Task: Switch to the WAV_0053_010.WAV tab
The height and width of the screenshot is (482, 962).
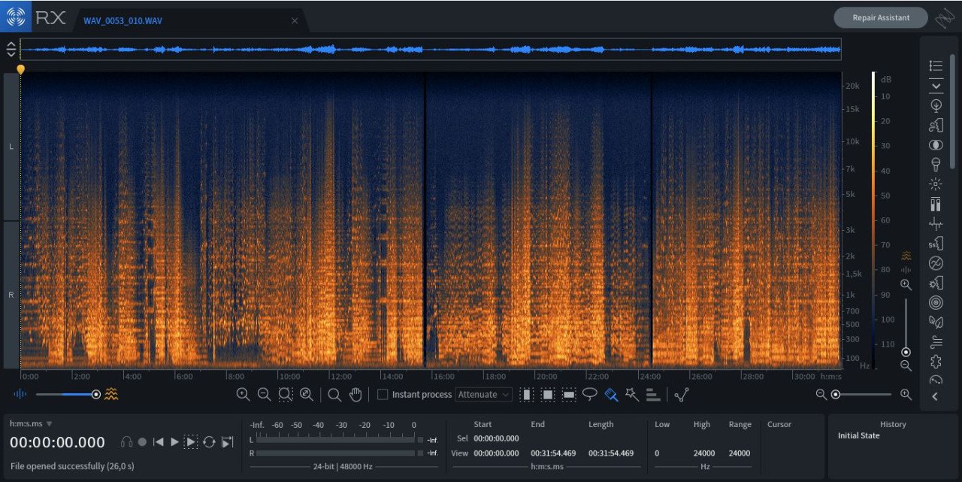Action: (x=123, y=20)
